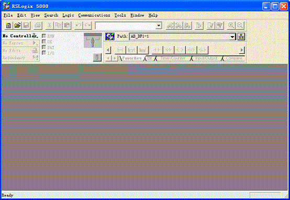Expand the search combo box dropdown arrow

(x=159, y=26)
